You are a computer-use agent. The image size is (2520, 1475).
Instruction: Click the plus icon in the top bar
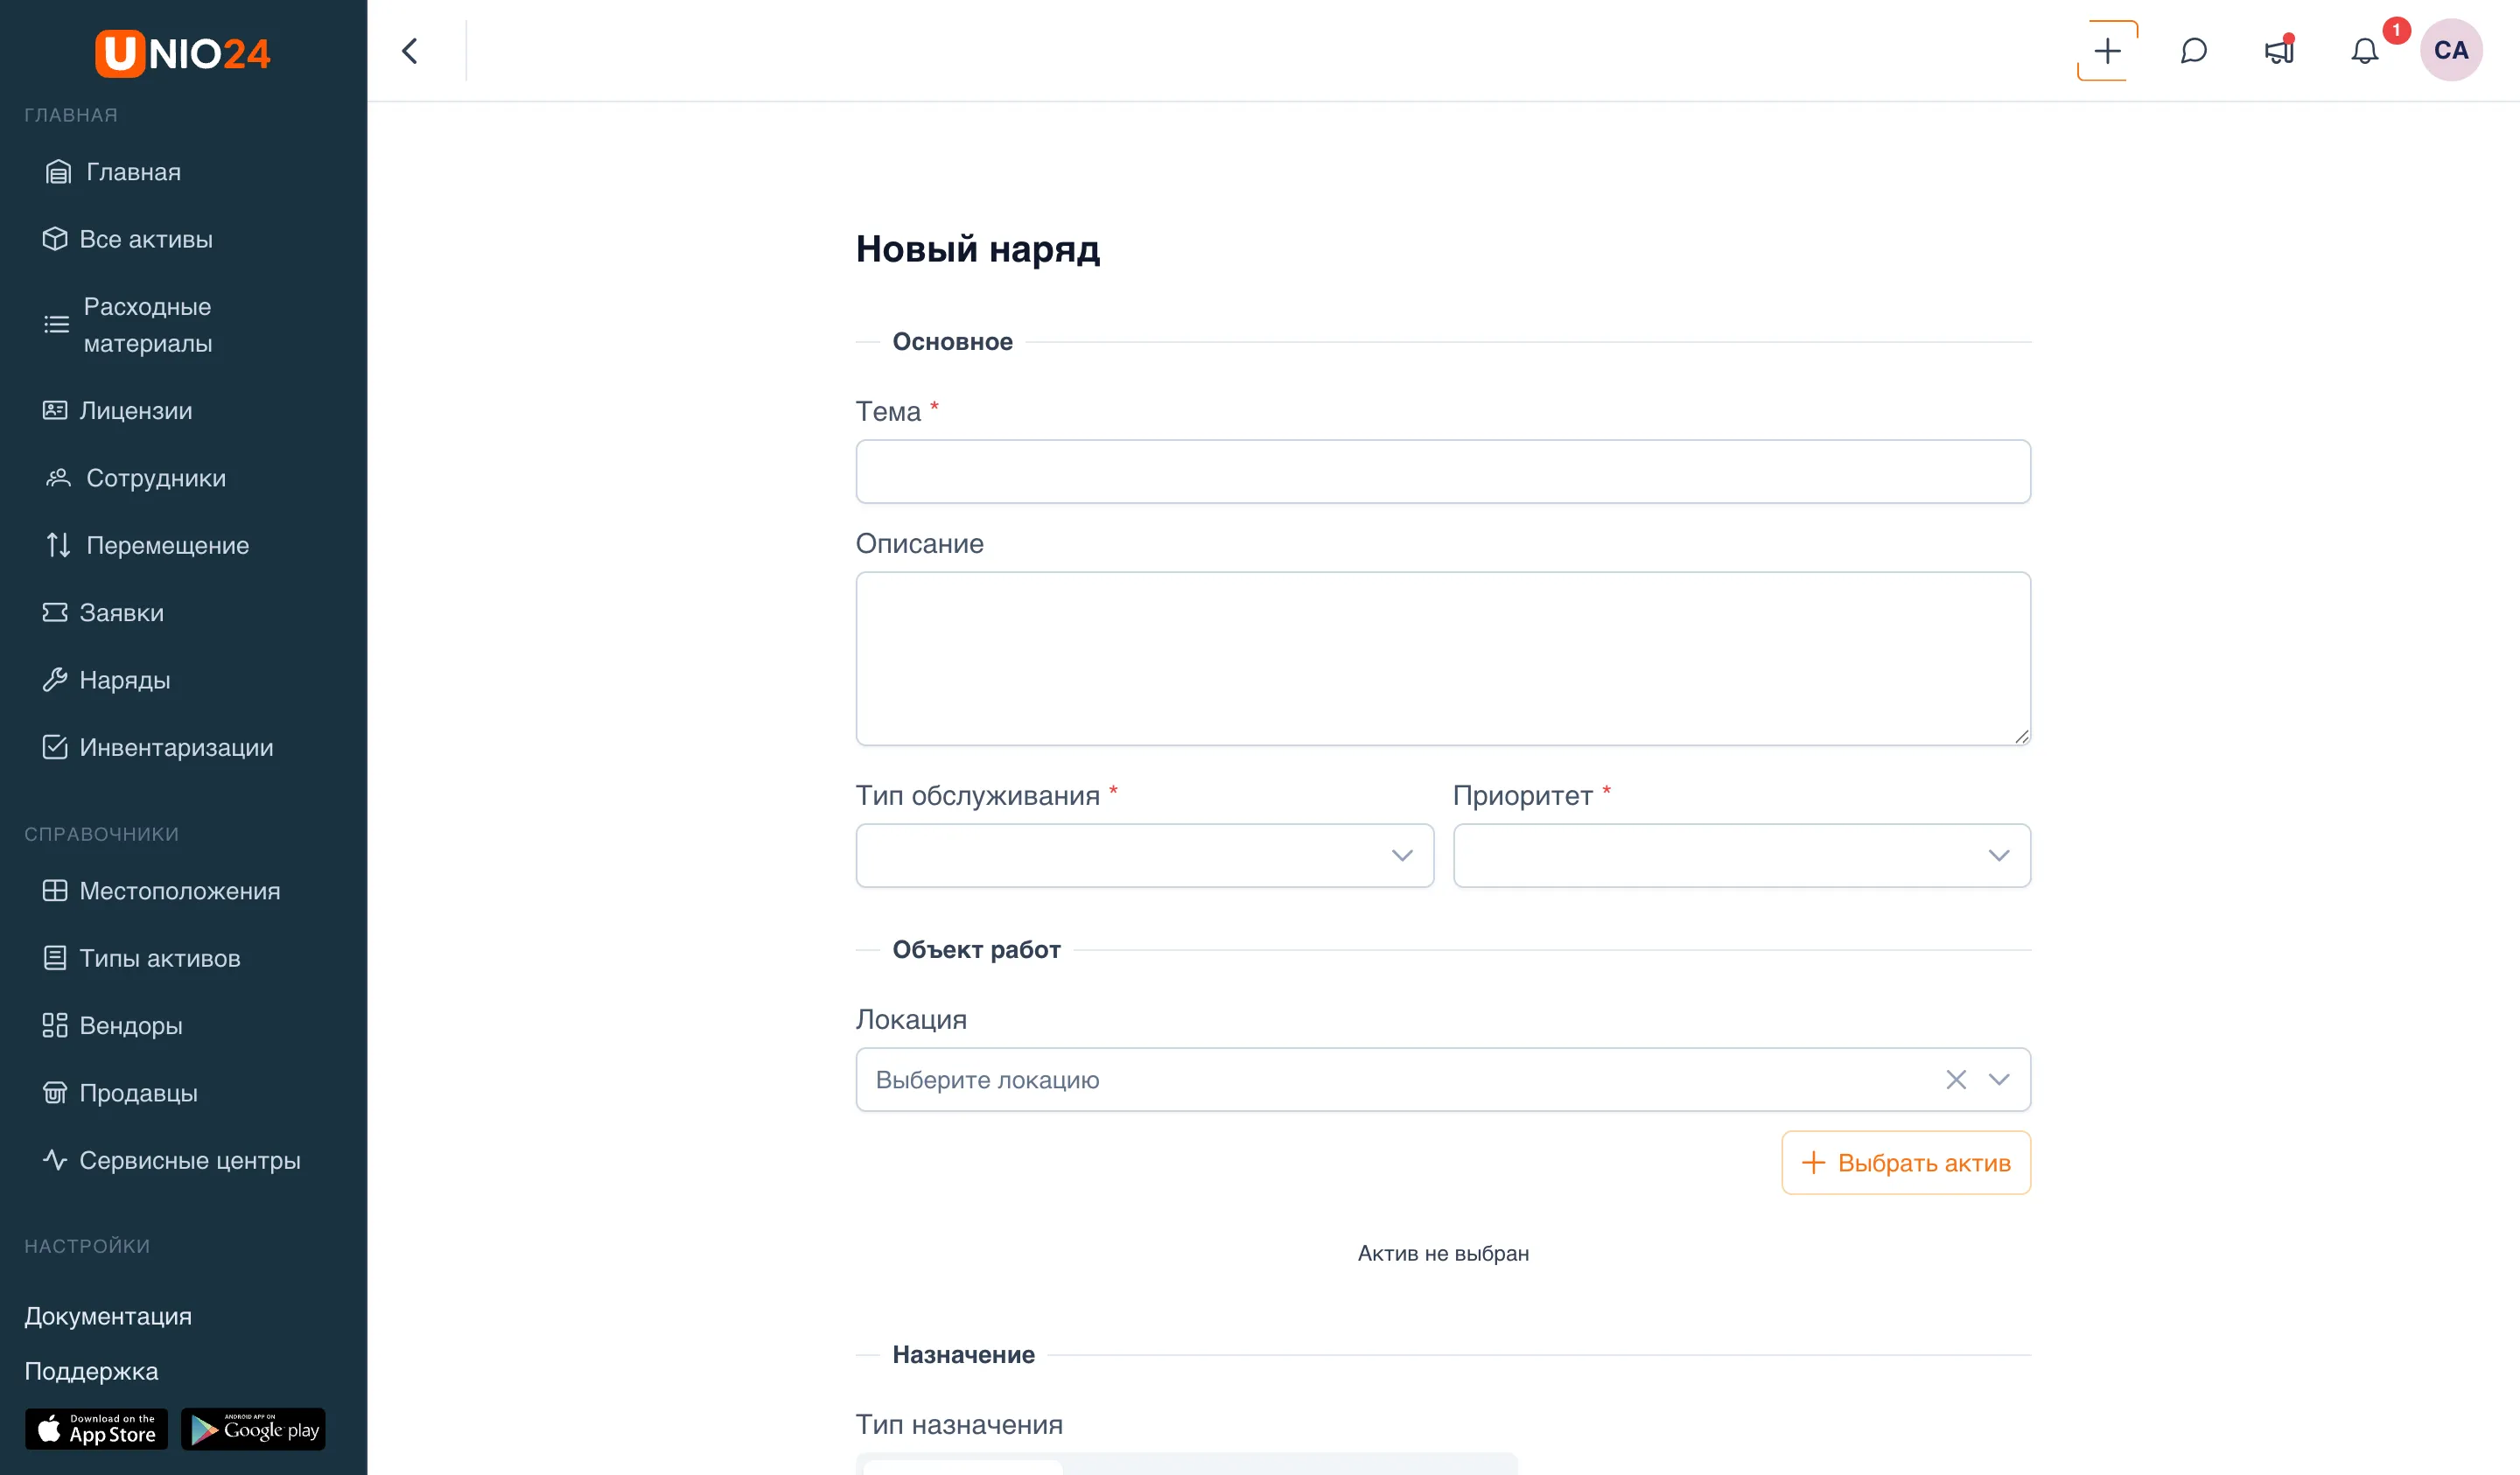pos(2107,51)
